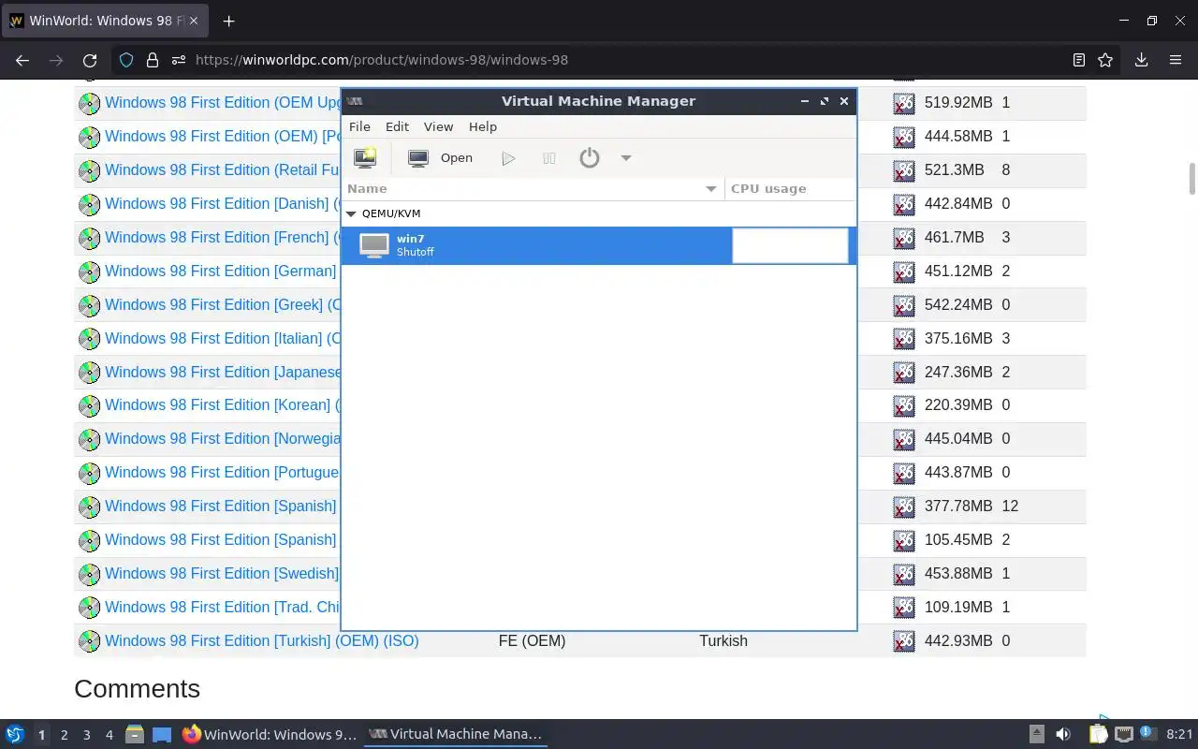1198x749 pixels.
Task: Switch to workspace 2
Action: [x=64, y=735]
